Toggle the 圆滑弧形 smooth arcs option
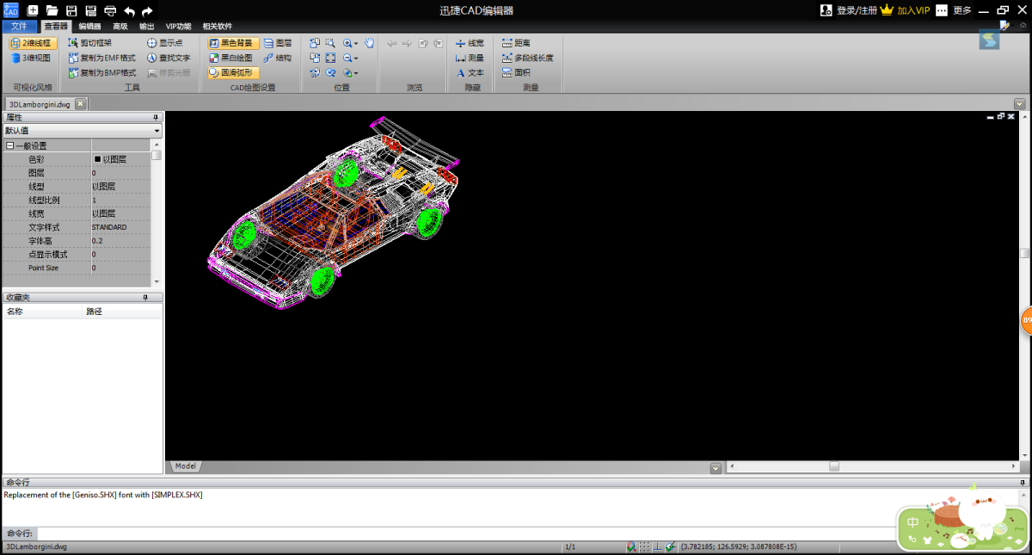This screenshot has height=555, width=1032. coord(231,73)
